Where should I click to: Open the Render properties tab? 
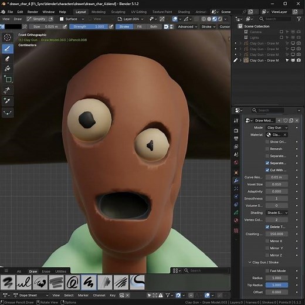[x=236, y=130]
